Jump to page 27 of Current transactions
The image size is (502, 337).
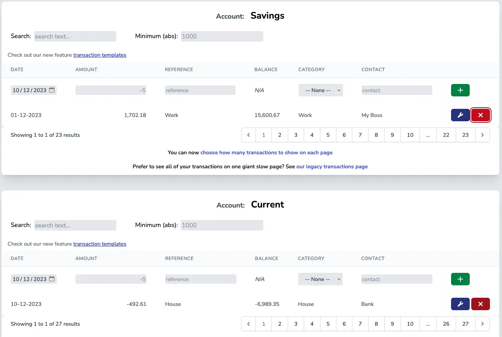point(465,323)
